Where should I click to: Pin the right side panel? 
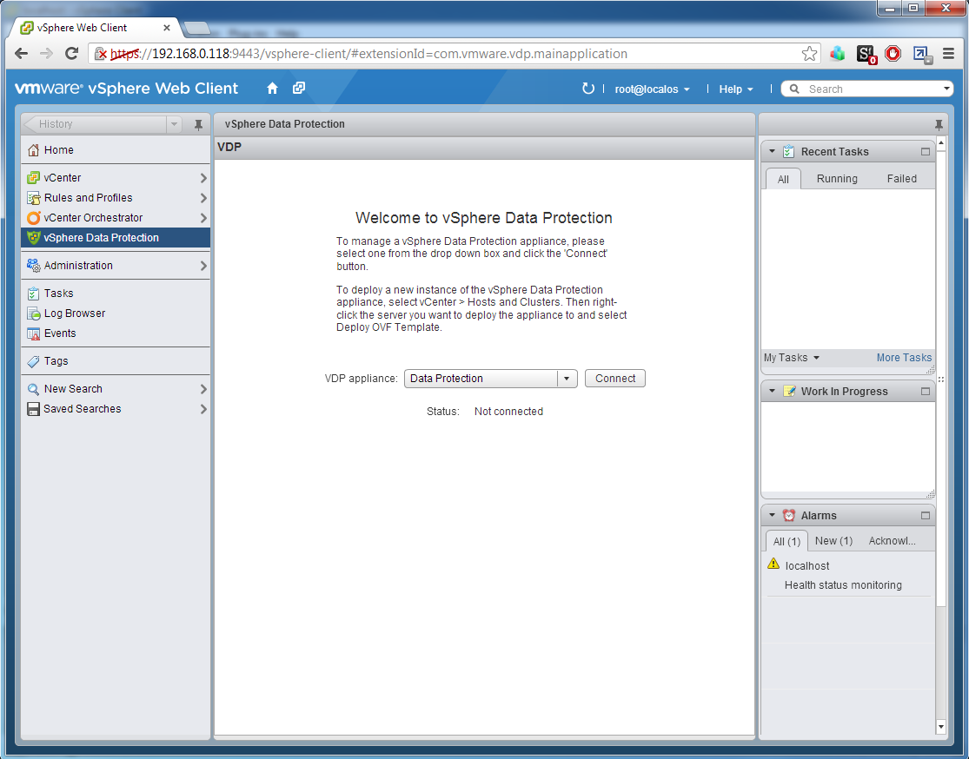[939, 125]
